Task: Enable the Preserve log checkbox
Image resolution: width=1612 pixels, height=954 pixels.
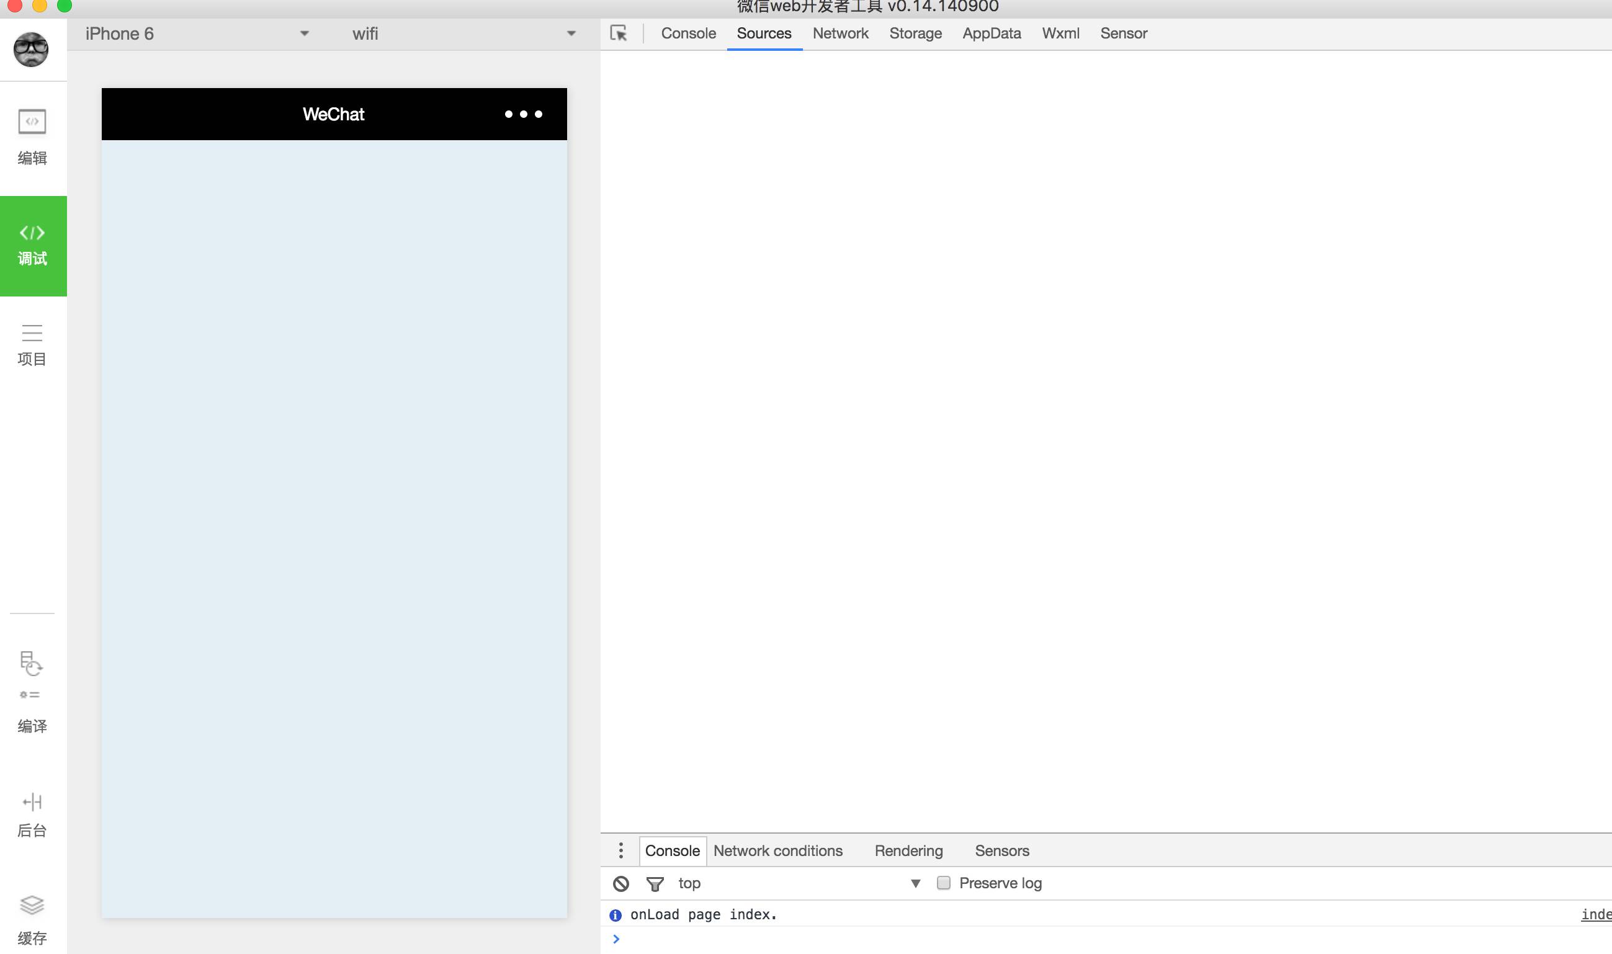Action: pyautogui.click(x=943, y=883)
